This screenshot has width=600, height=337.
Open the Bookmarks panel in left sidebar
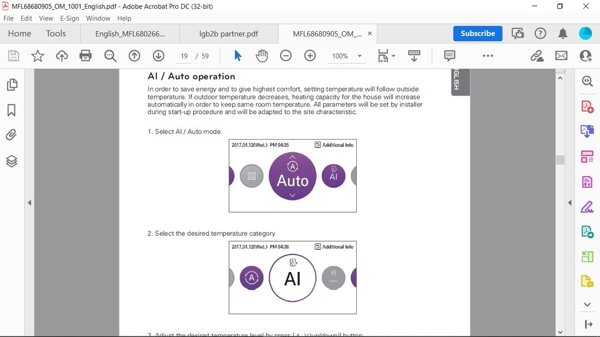coord(11,110)
